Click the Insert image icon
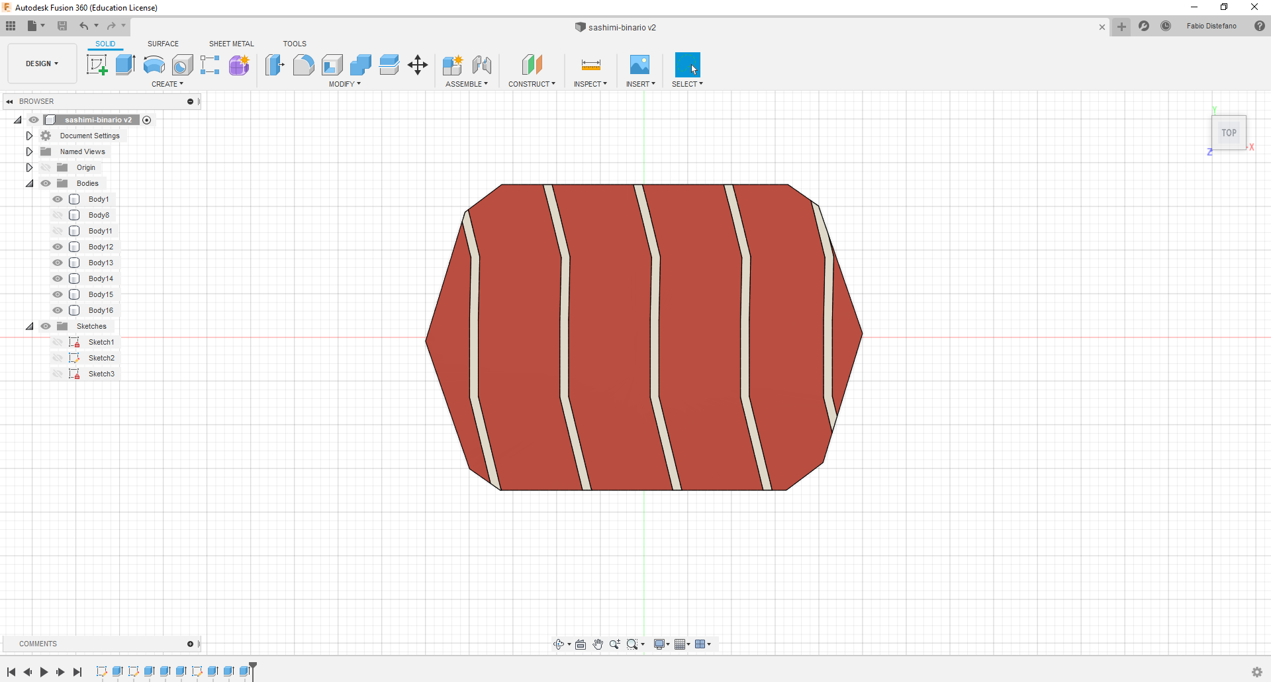1271x682 pixels. [x=639, y=65]
